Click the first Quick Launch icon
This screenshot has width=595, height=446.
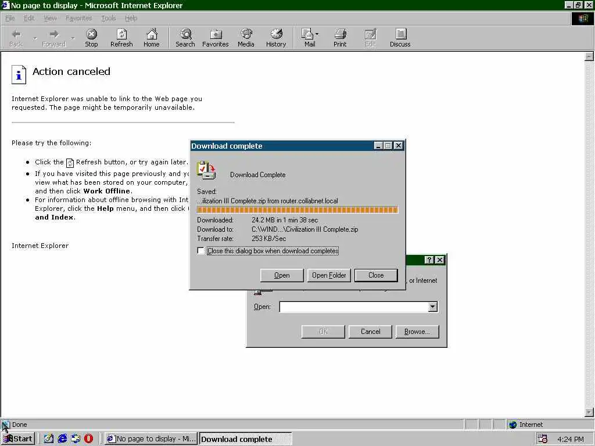coord(49,439)
